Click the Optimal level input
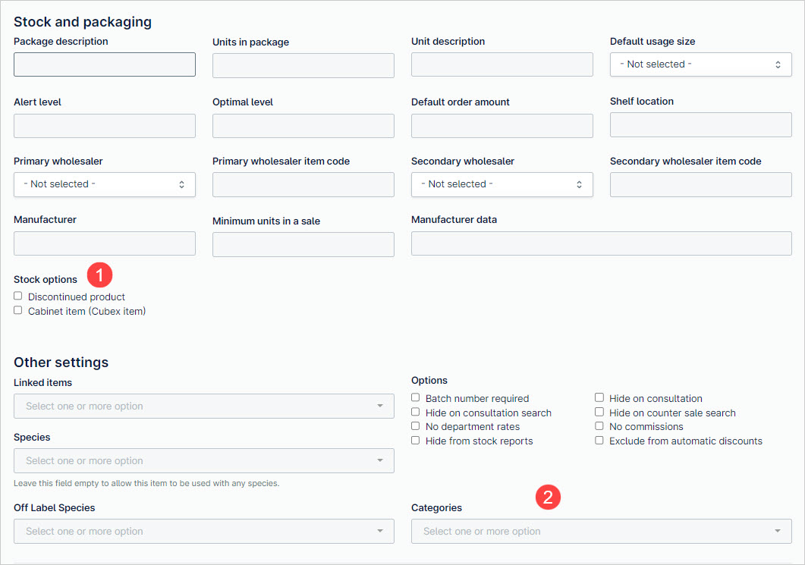The image size is (805, 565). tap(303, 126)
